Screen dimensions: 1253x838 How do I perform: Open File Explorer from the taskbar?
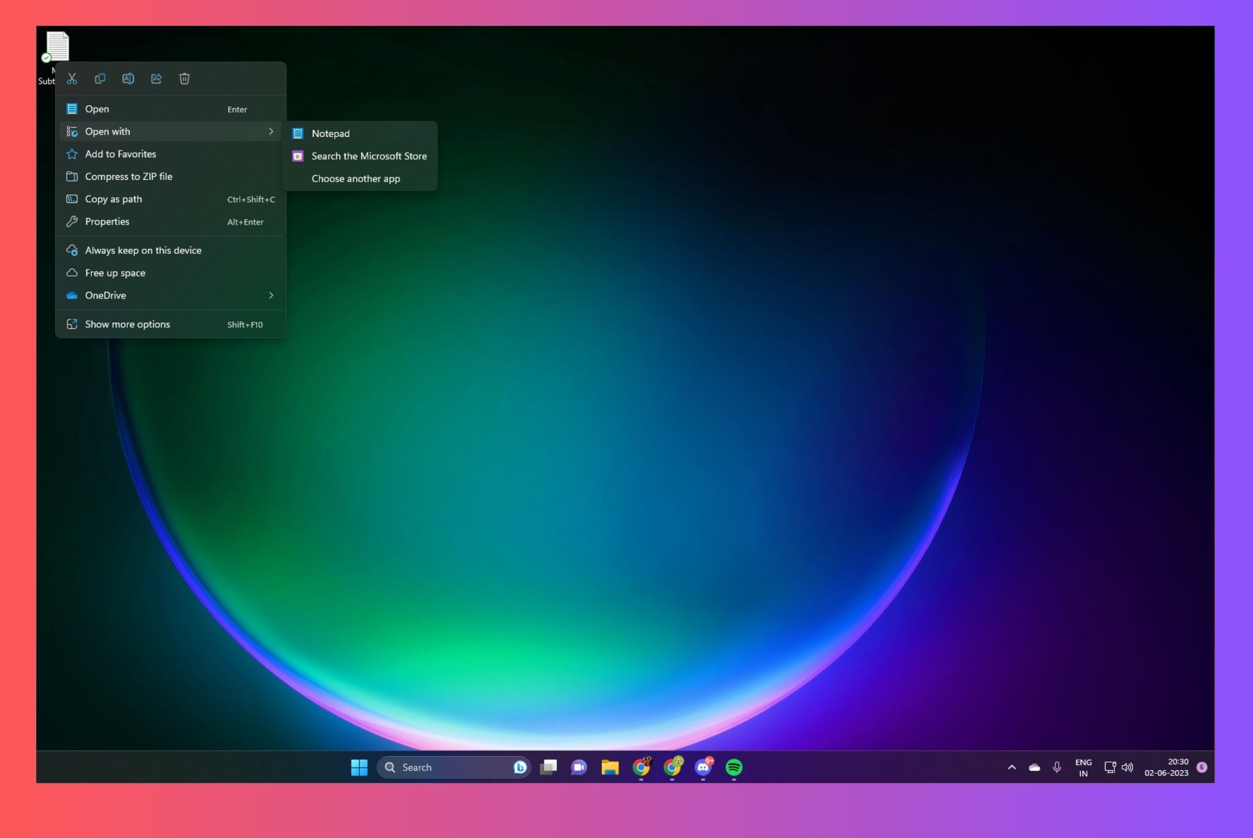click(x=610, y=767)
